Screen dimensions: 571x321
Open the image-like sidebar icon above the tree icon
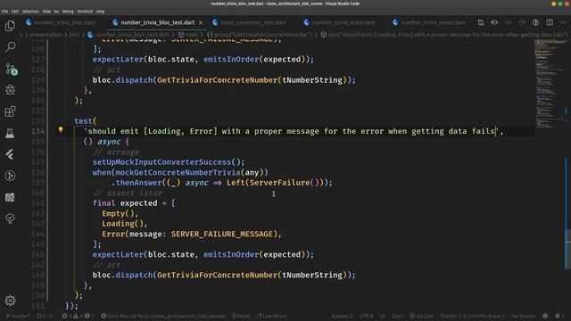click(x=10, y=197)
